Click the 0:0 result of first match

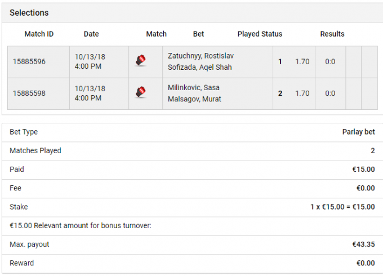pos(330,61)
